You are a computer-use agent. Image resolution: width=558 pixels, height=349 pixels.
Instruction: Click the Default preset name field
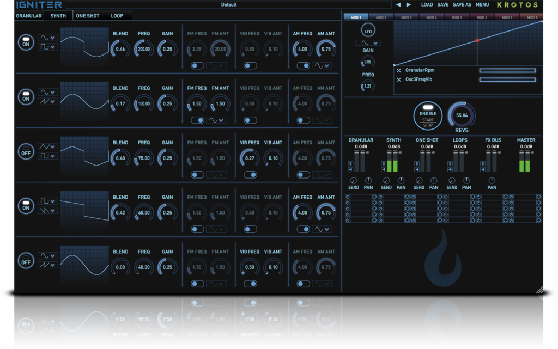point(229,4)
